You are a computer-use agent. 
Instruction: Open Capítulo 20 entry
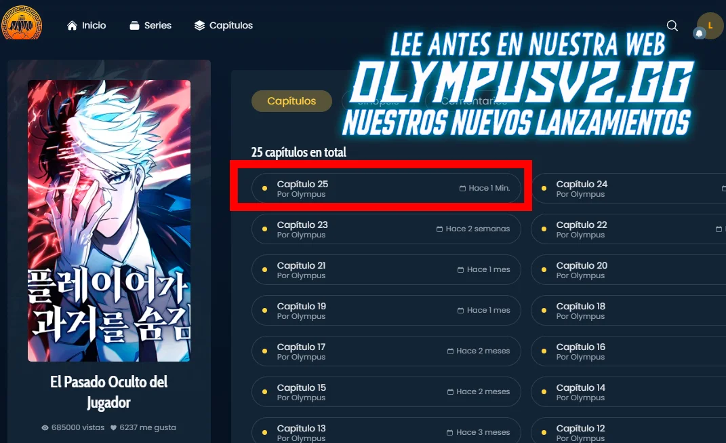coord(628,270)
